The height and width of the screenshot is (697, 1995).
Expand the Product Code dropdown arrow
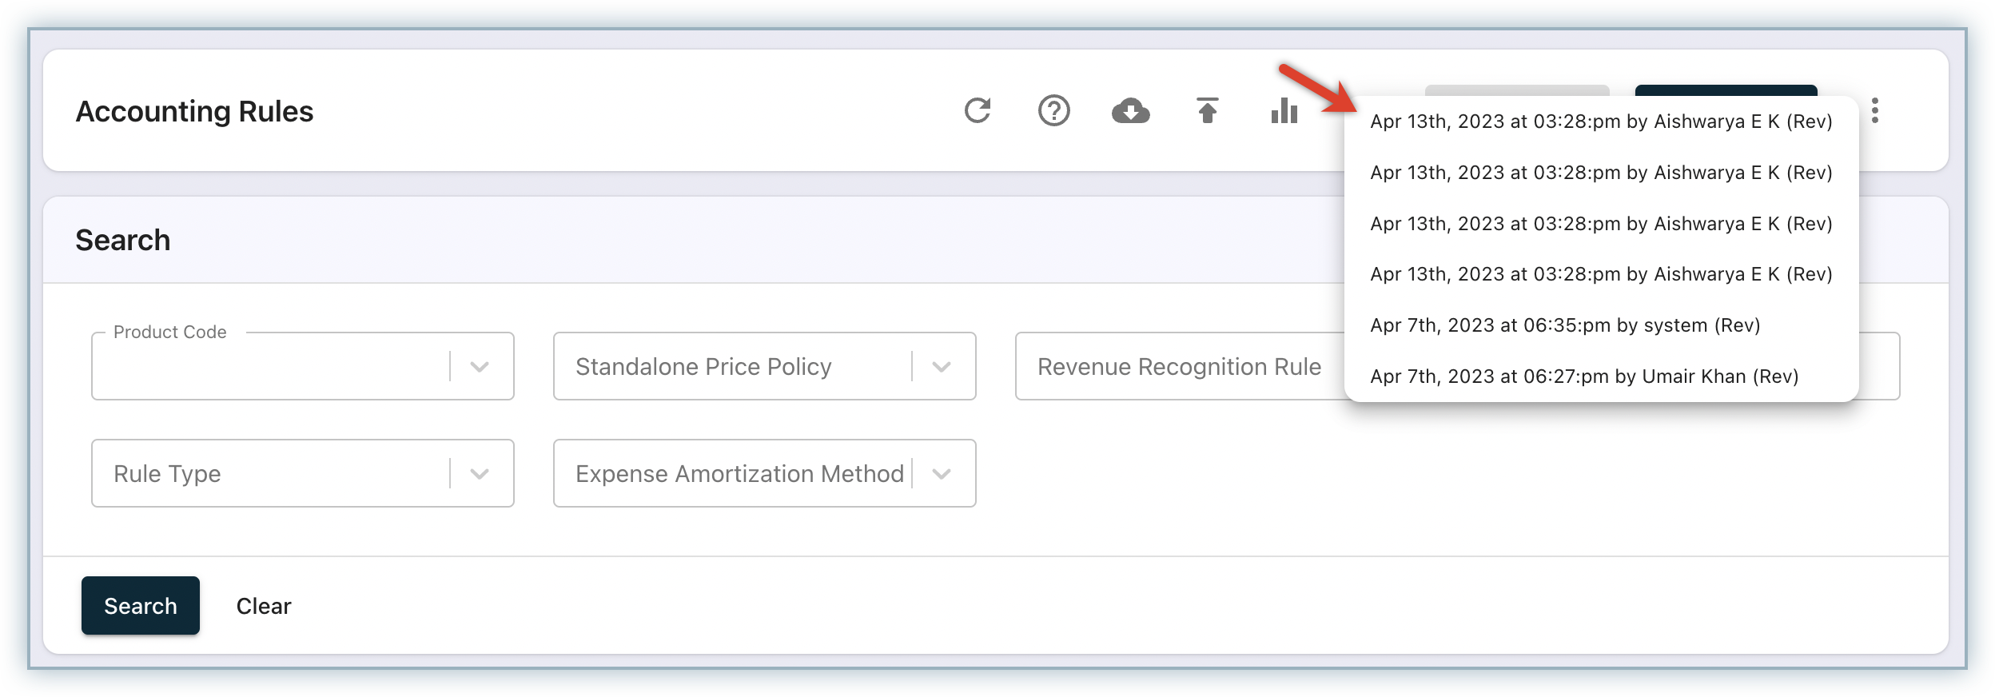480,367
